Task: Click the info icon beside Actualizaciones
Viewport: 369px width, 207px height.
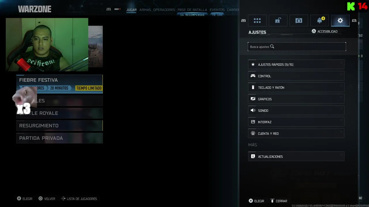Action: click(253, 156)
